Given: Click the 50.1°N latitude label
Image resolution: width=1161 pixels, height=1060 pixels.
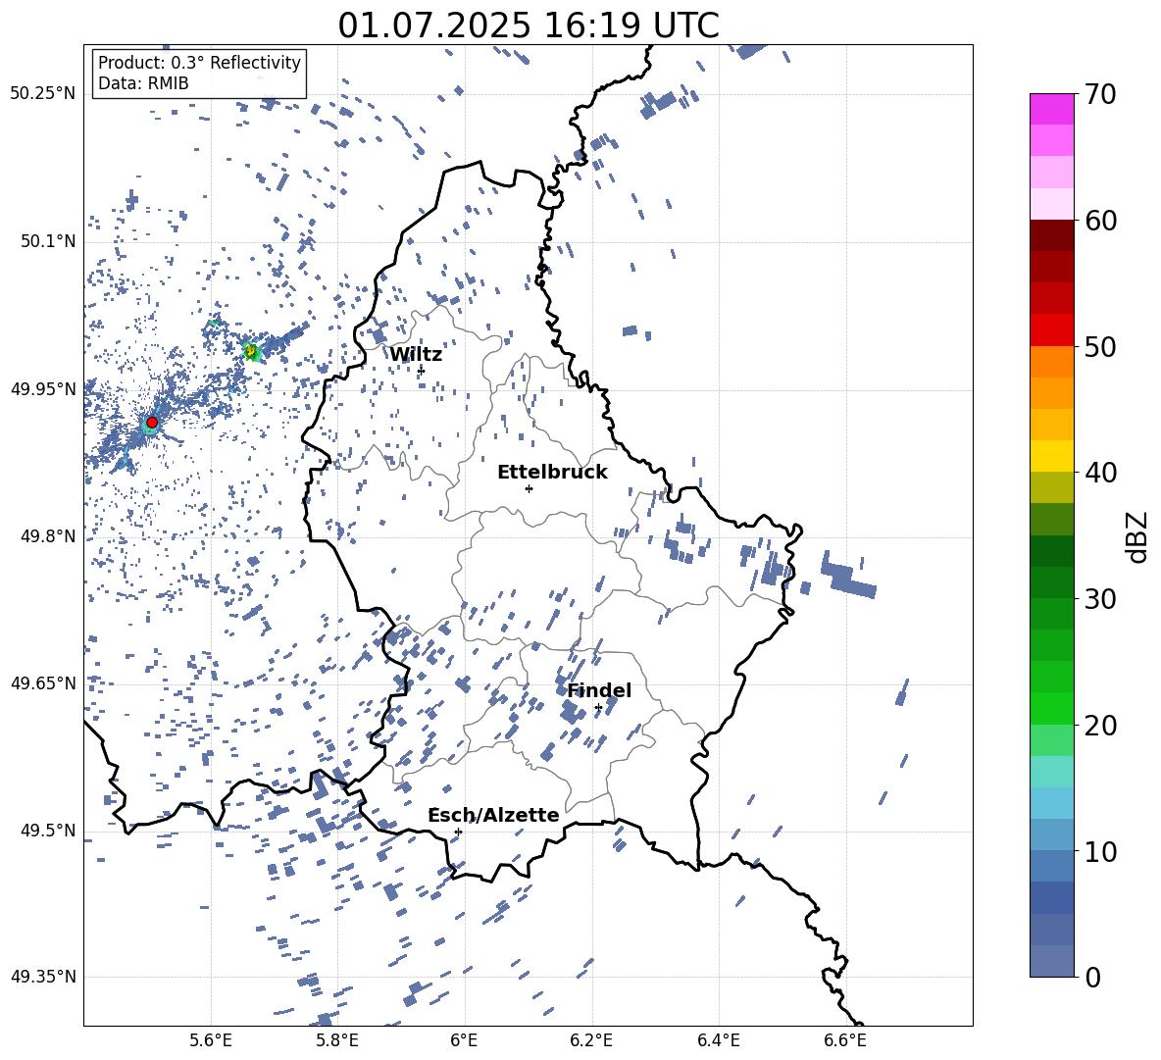Looking at the screenshot, I should pyautogui.click(x=47, y=241).
